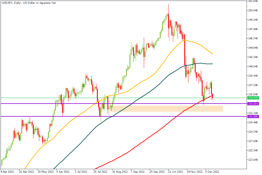Screen dimensions: 262x175
Task: Click the 9 Jun 2022 date label
Action: pos(63,172)
